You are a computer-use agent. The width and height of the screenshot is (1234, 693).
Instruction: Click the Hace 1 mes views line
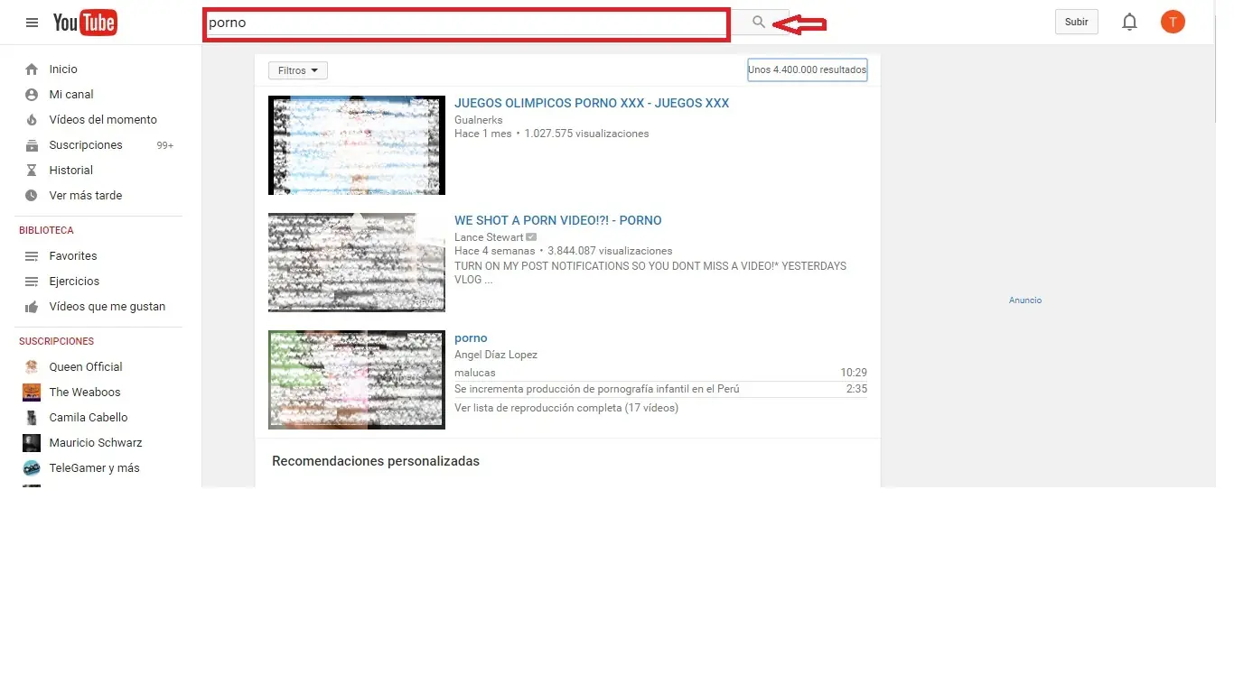(552, 134)
